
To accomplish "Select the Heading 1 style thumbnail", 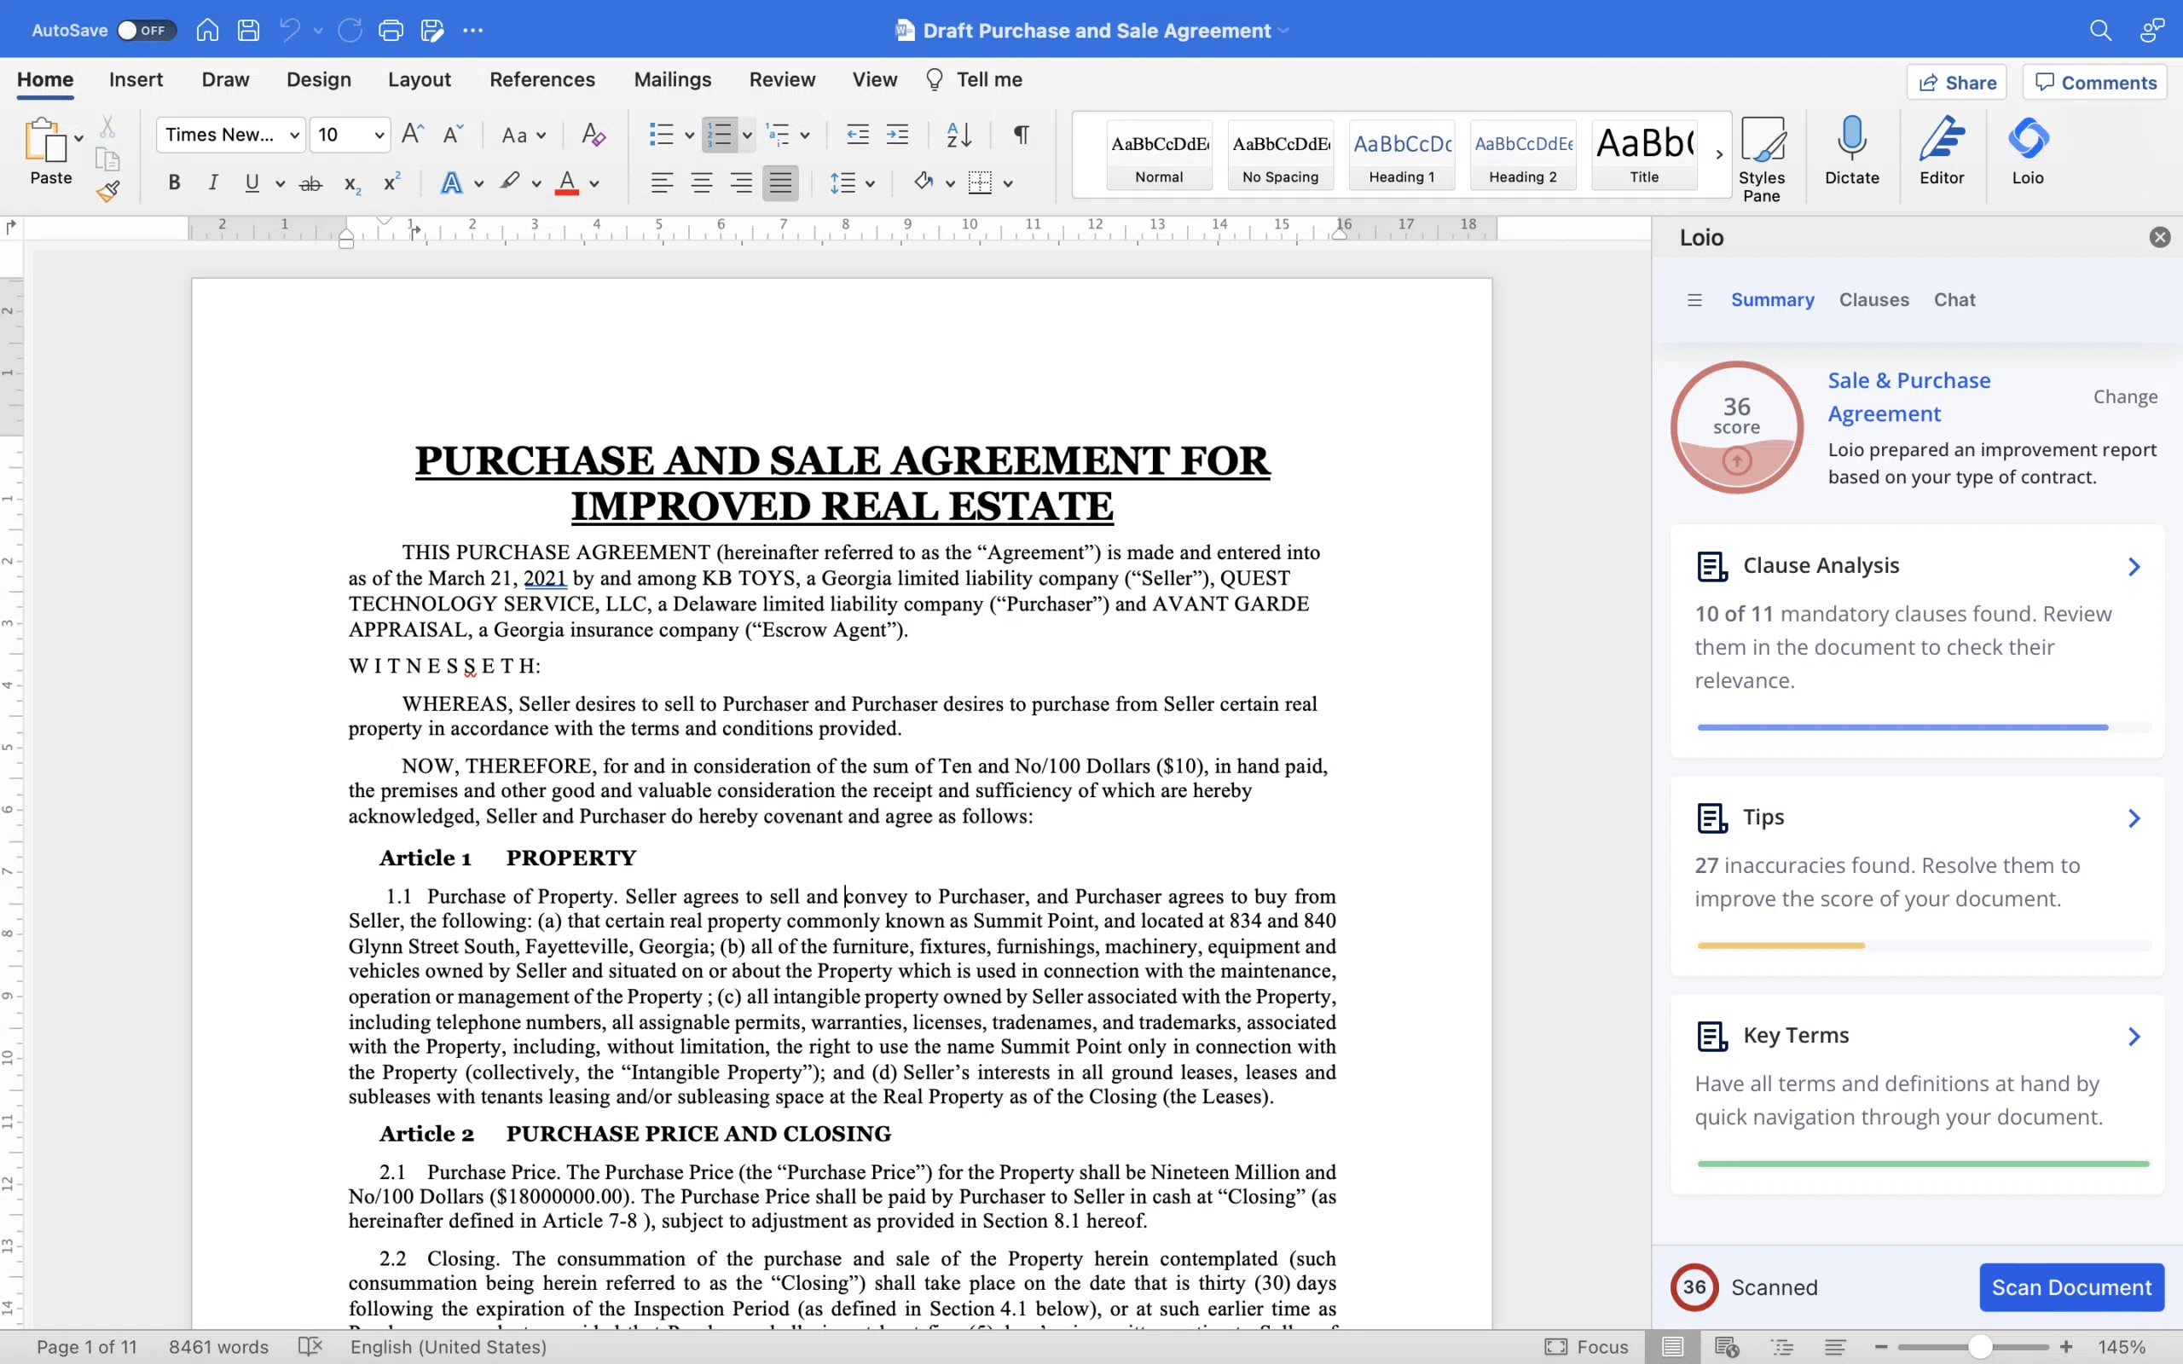I will 1401,154.
